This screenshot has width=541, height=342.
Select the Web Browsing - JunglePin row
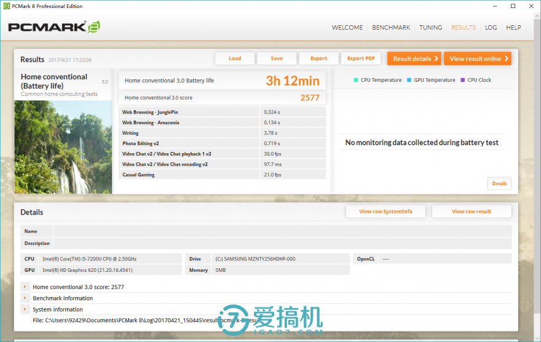click(222, 112)
